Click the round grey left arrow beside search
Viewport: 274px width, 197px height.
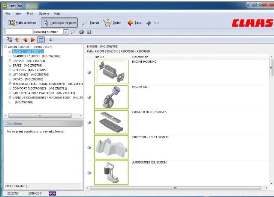pos(81,32)
